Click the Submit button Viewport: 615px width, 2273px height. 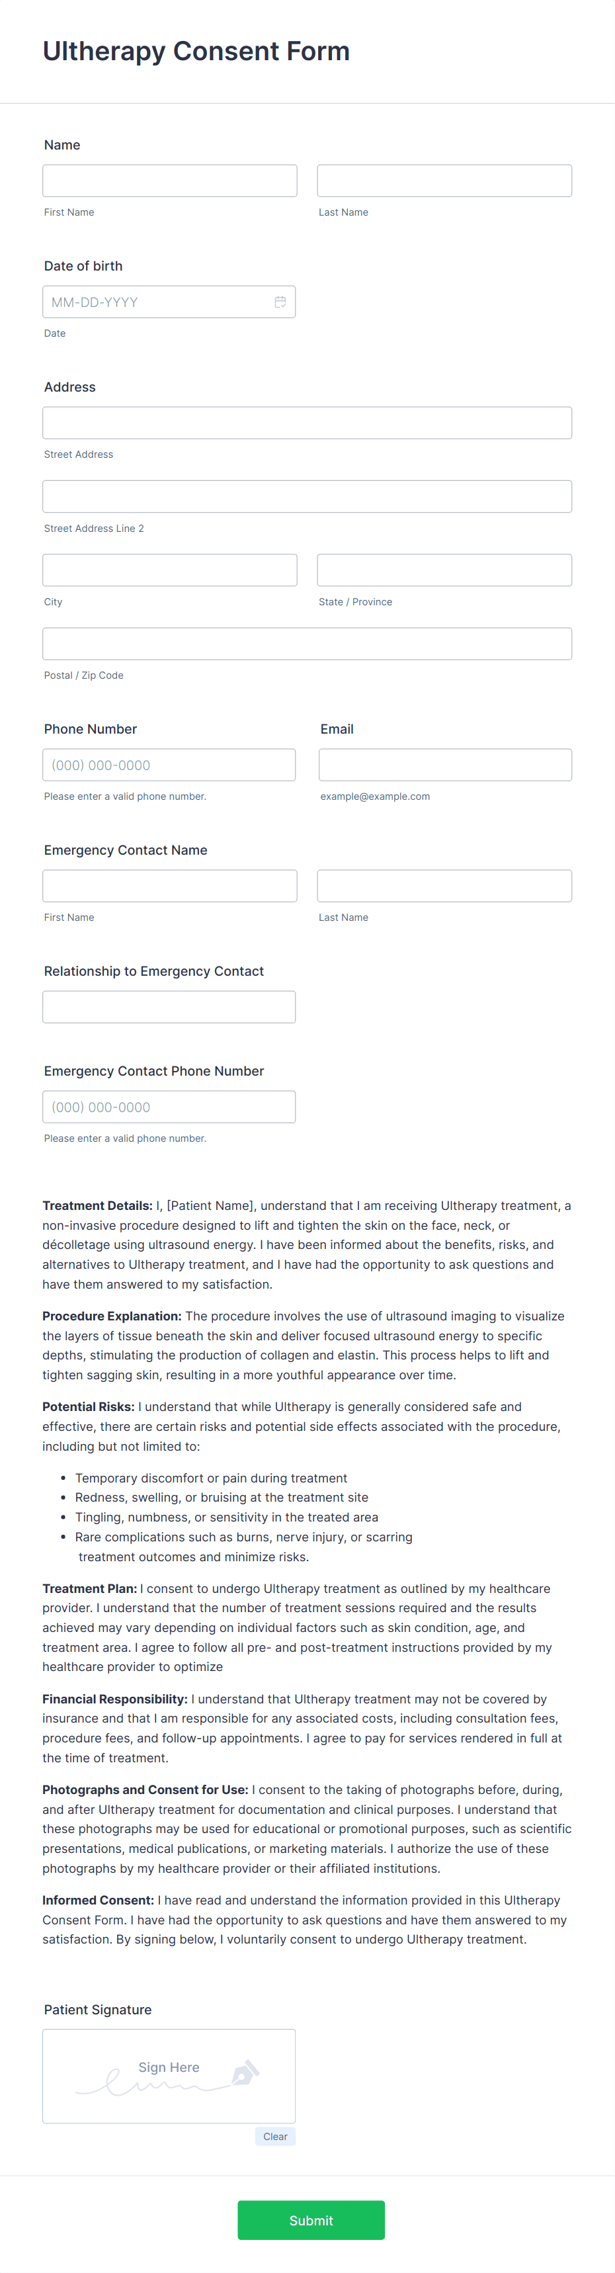click(x=311, y=2220)
